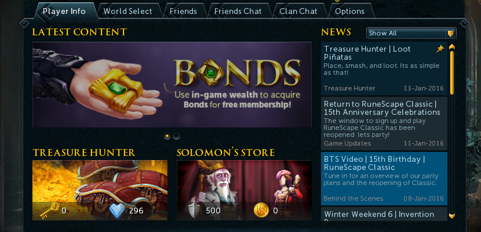
Task: Click the news scrollbar up arrow
Action: click(452, 47)
